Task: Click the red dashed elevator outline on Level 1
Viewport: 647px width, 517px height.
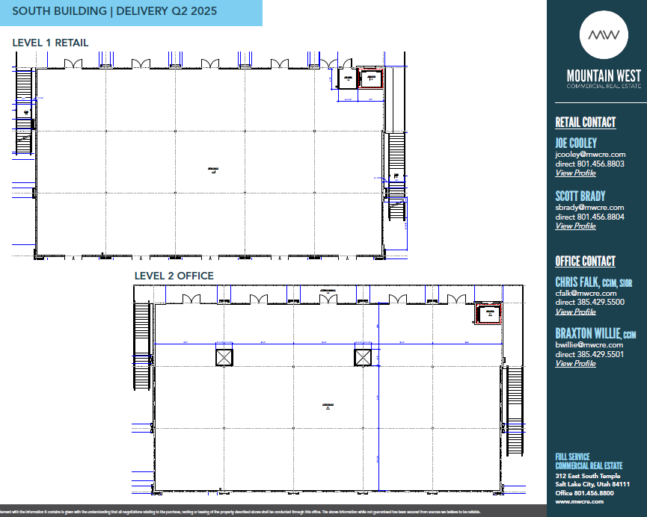Action: pos(371,78)
